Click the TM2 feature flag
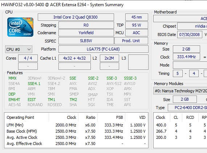This screenshot has width=207, height=153. [73, 100]
